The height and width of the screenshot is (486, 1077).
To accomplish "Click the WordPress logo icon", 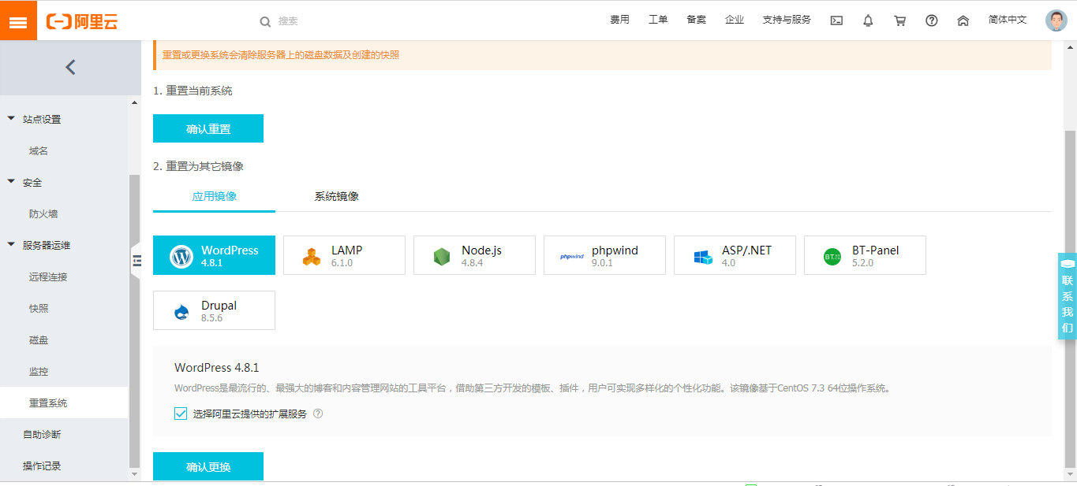I will 181,256.
